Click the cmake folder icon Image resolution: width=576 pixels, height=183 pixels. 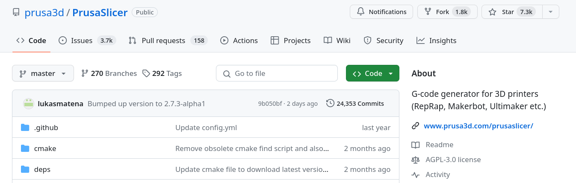(x=25, y=148)
